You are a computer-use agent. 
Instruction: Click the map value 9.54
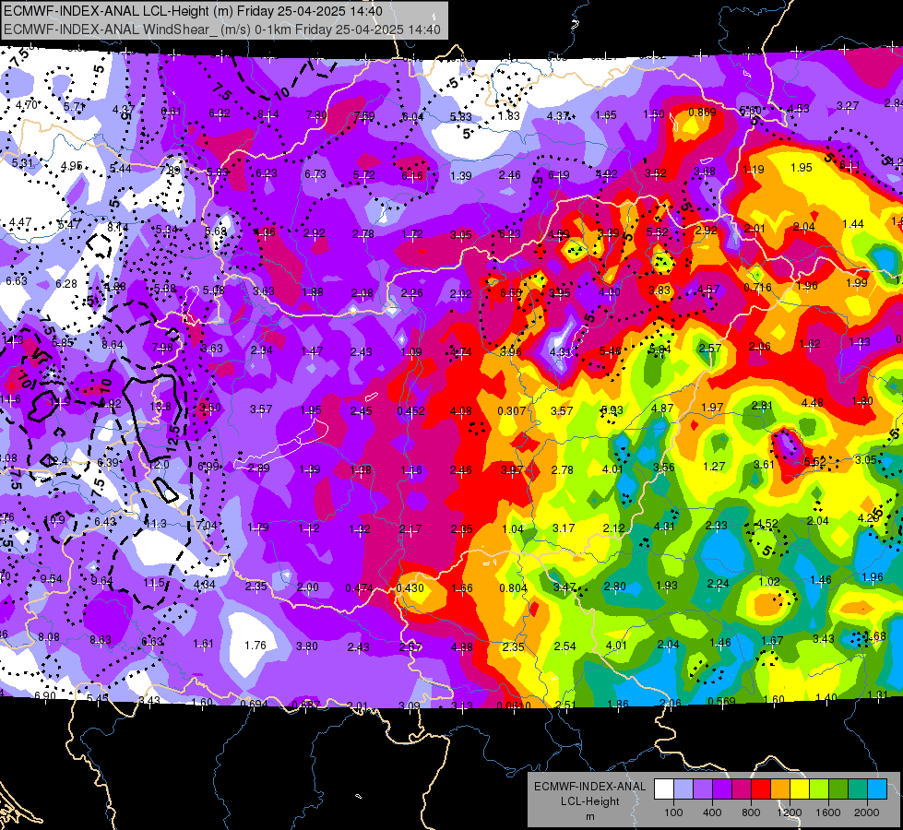pos(52,579)
